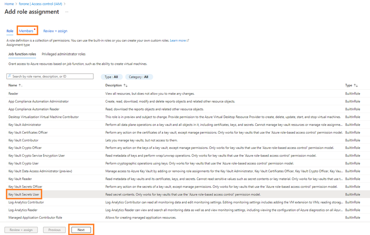The height and width of the screenshot is (235, 370).
Task: Select App Compliance Automation Administrator role
Action: (x=38, y=101)
